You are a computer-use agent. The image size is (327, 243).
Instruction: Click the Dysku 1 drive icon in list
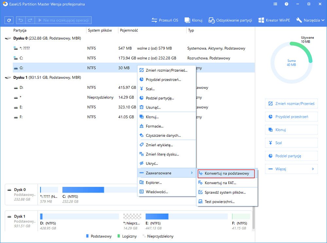point(8,78)
